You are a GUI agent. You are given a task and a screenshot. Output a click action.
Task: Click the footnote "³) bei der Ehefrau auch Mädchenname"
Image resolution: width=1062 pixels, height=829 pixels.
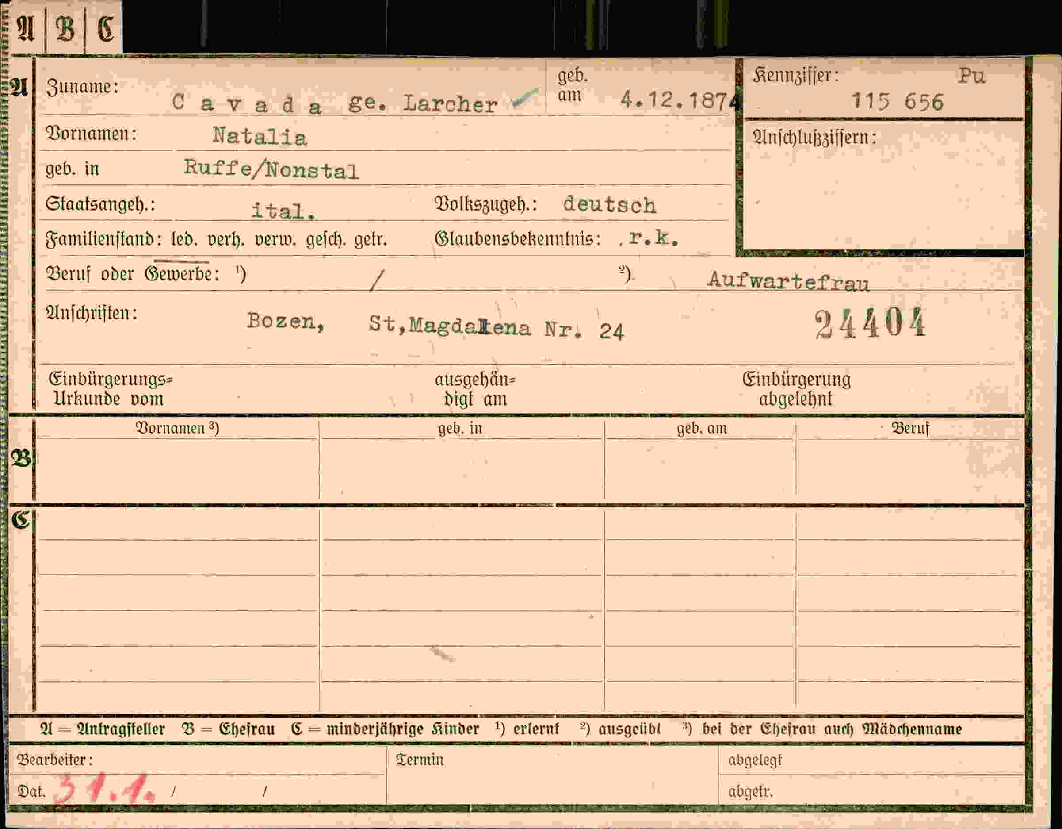point(822,729)
